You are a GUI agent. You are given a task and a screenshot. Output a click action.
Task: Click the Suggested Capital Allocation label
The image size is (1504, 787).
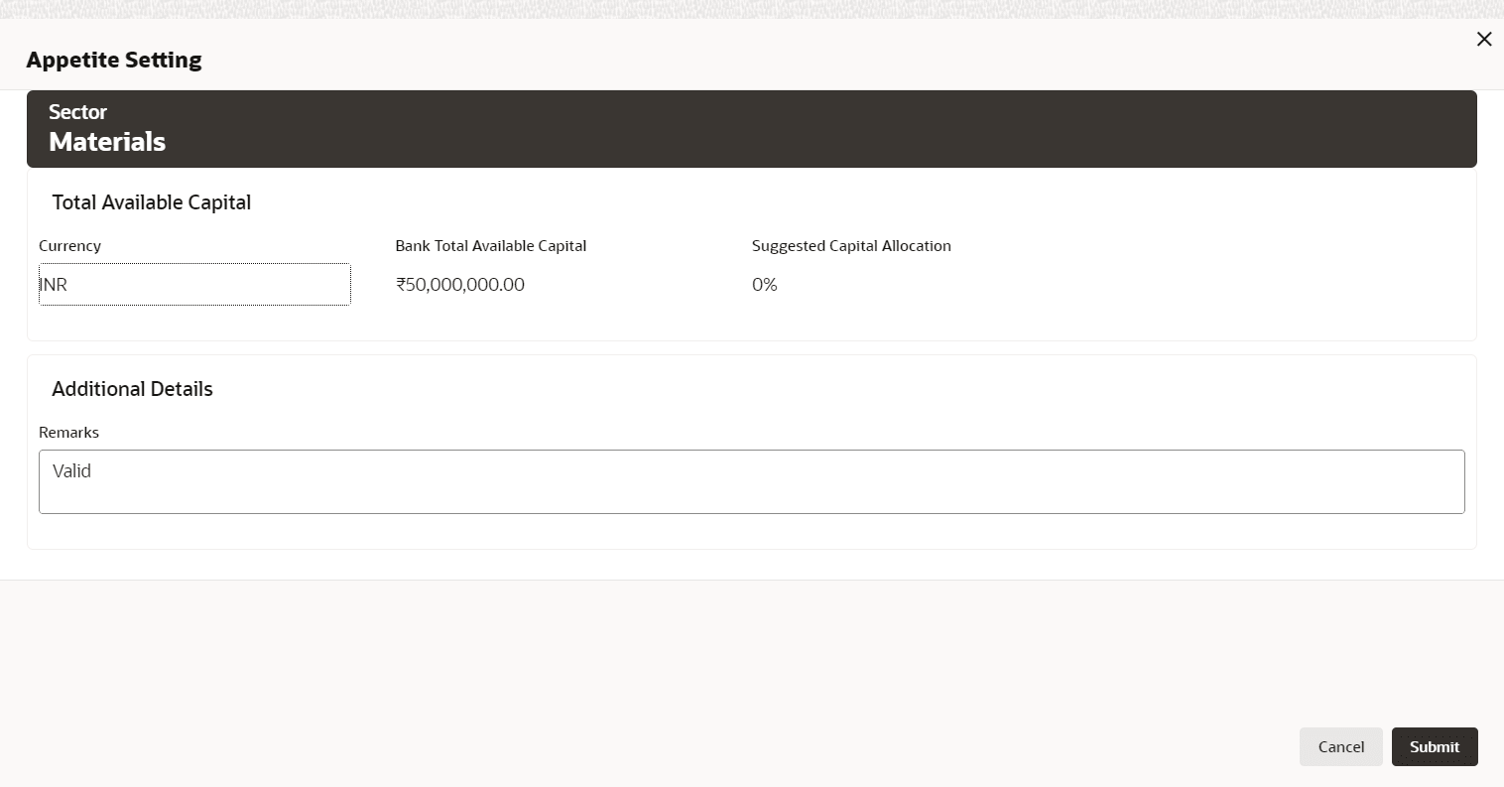[x=851, y=246]
